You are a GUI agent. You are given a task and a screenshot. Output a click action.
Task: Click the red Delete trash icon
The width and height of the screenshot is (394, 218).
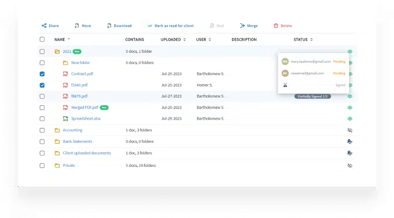click(276, 26)
